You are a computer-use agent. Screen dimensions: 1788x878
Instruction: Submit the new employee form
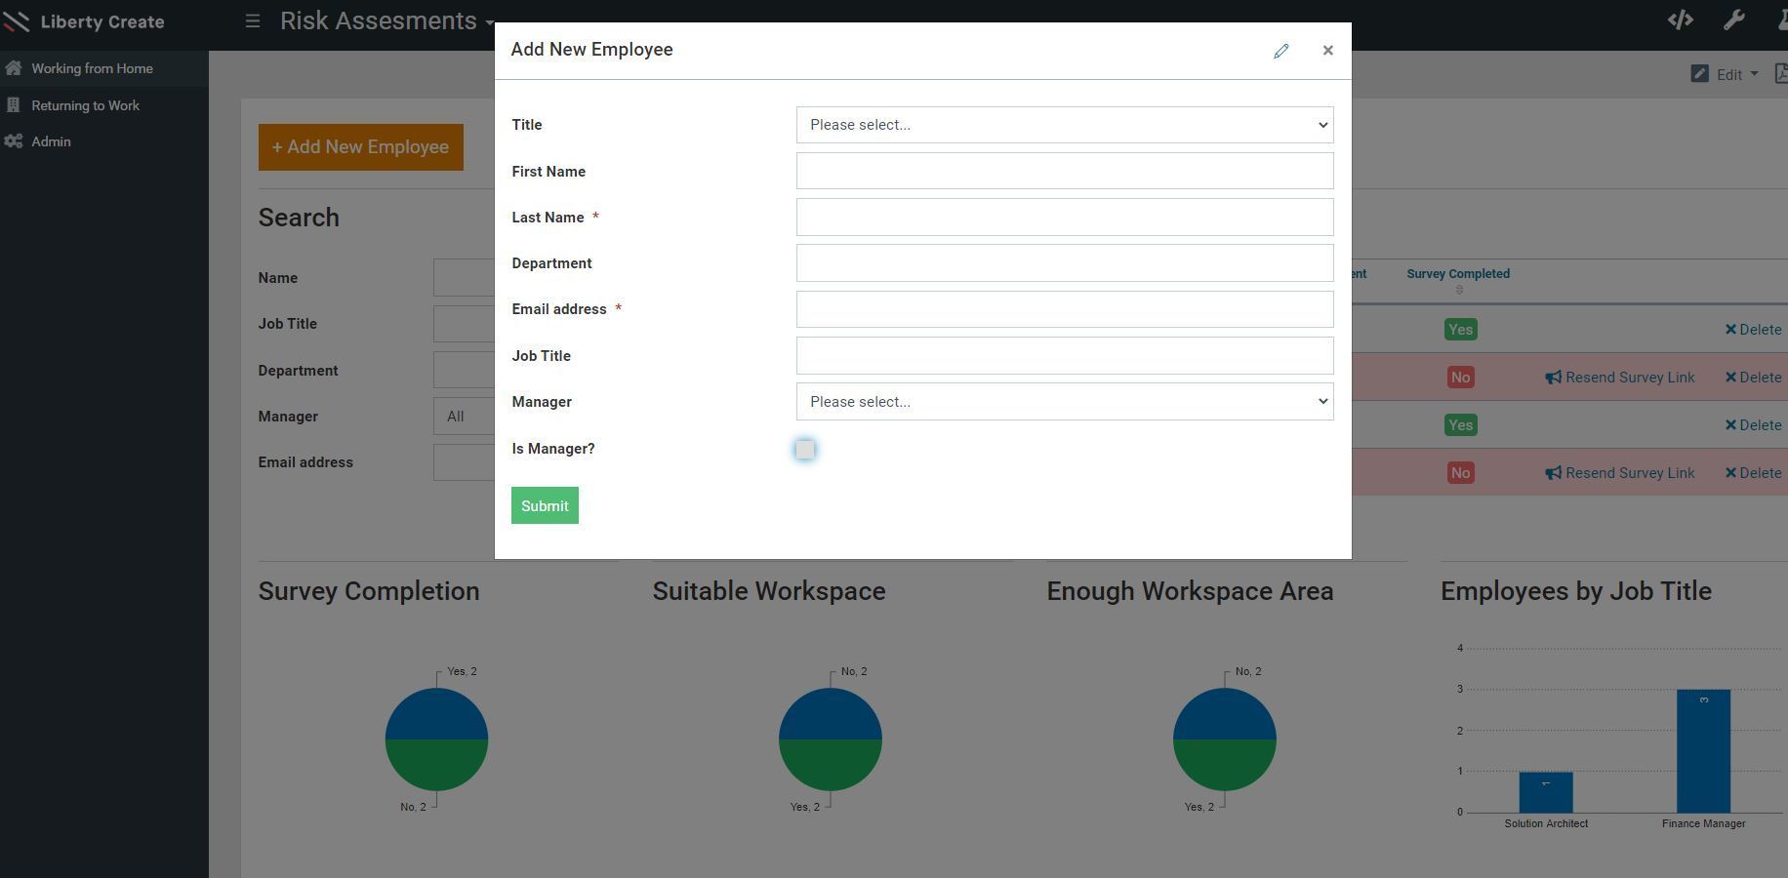pos(545,505)
